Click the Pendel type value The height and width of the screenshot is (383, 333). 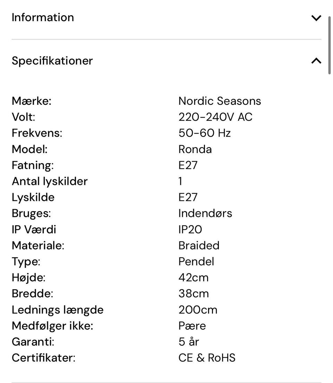point(196,261)
